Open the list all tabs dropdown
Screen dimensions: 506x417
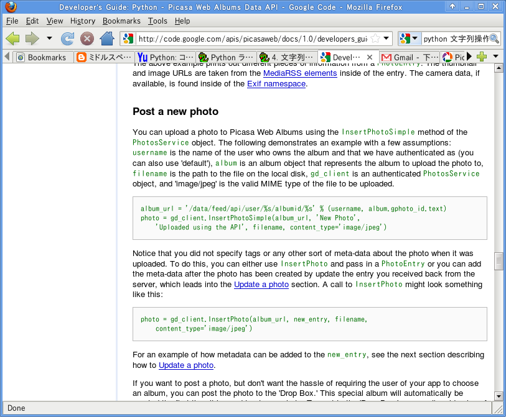point(496,57)
